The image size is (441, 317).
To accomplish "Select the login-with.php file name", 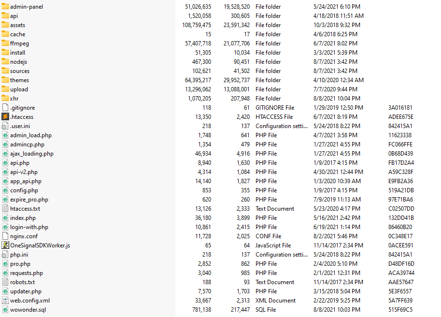I will [x=29, y=227].
